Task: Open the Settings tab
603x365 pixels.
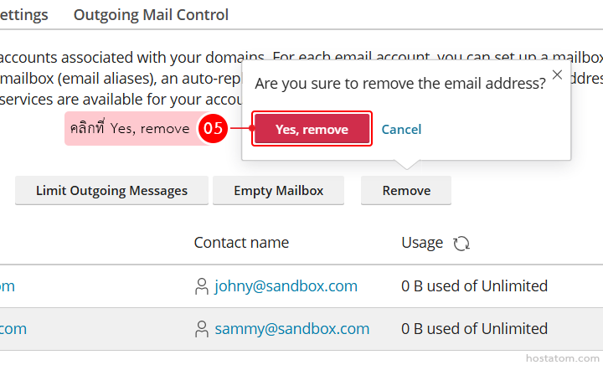Action: click(x=23, y=15)
